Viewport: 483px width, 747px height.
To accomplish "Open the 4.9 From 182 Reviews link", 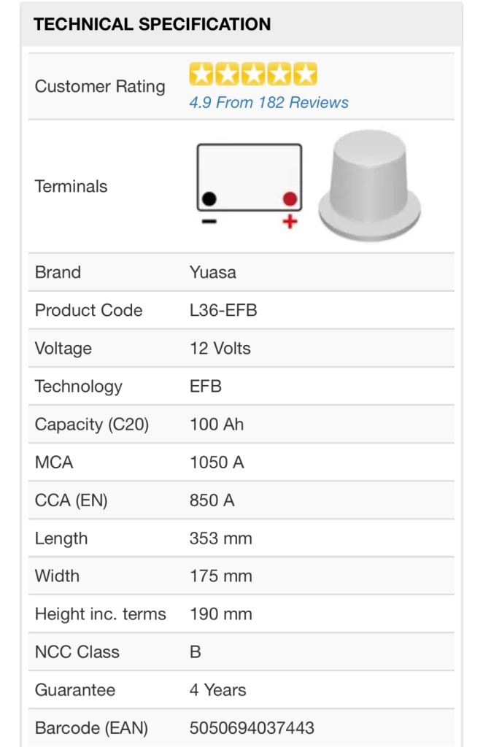I will (268, 103).
